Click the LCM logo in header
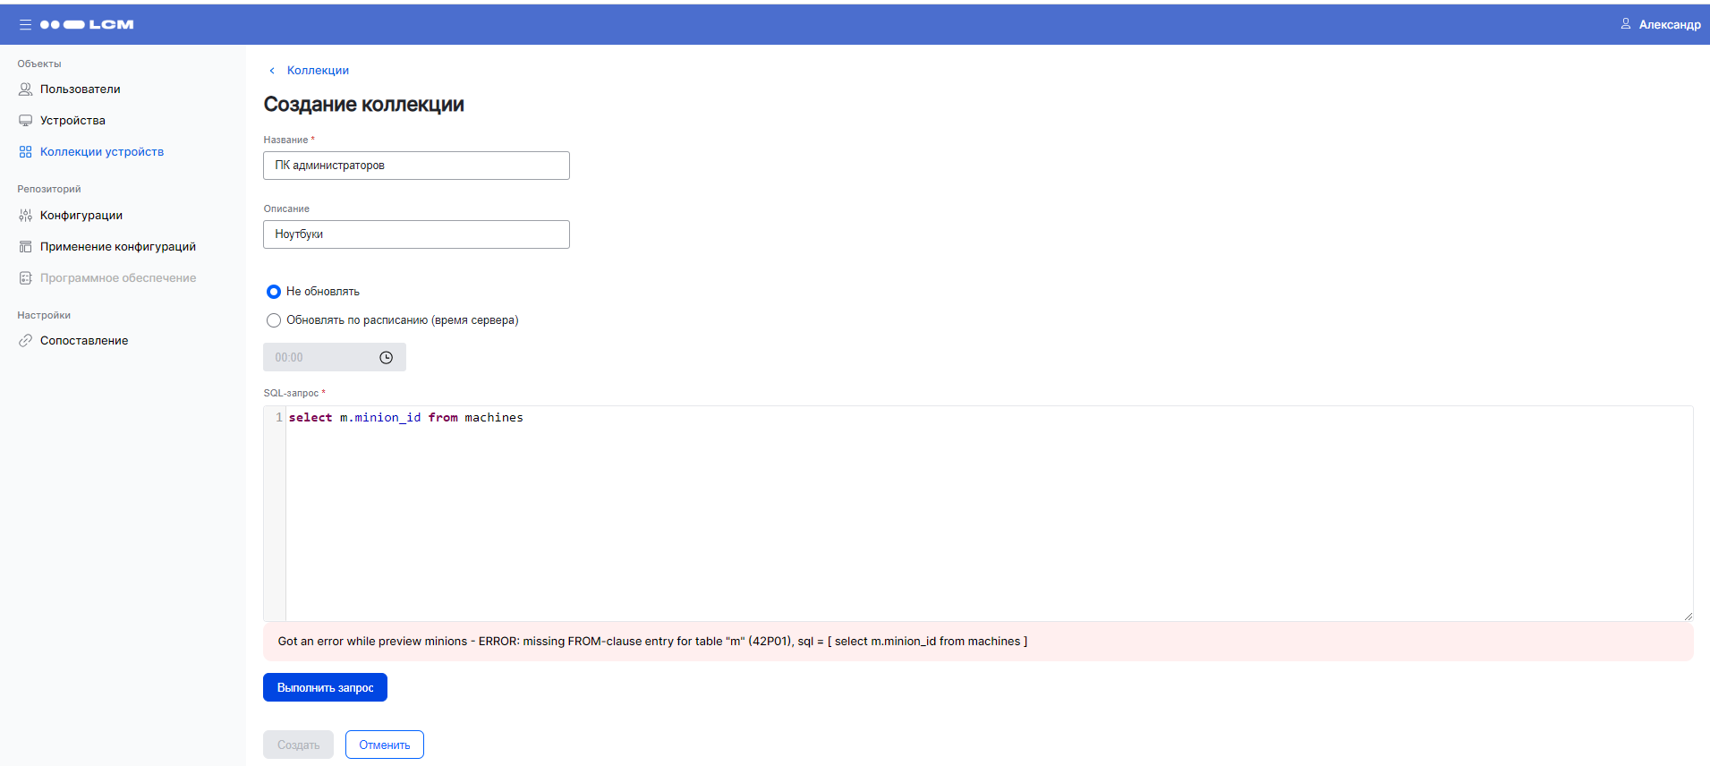 (87, 25)
